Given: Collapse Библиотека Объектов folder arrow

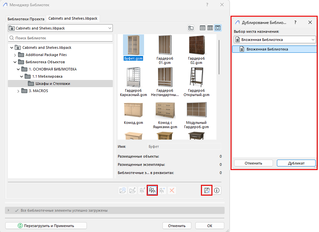Looking at the screenshot, I should point(15,62).
